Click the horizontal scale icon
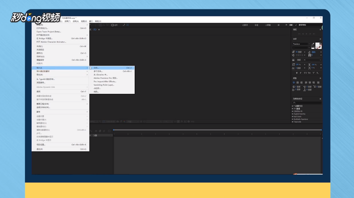354x198 pixels. (x=309, y=65)
